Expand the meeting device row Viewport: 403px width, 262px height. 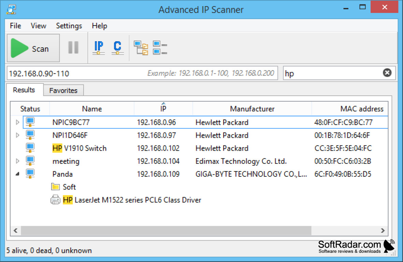(x=17, y=161)
